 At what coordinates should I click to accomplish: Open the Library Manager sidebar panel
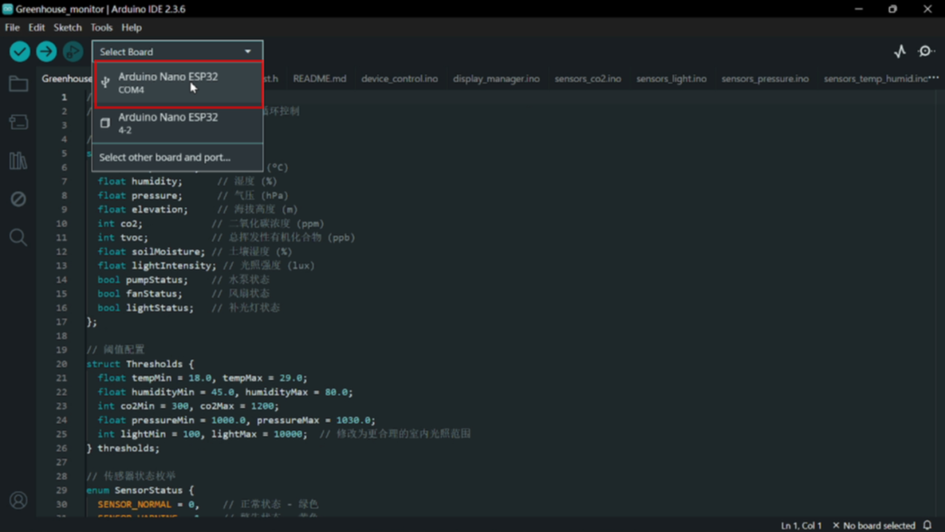(x=17, y=160)
